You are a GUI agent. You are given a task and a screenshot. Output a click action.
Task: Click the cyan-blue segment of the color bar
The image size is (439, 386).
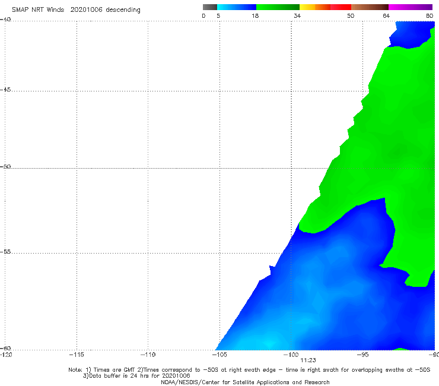coord(237,7)
